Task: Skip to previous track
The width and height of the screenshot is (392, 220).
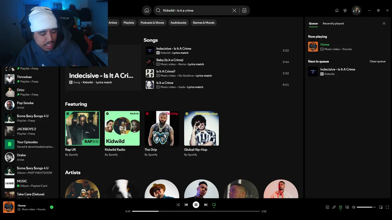Action: (186, 205)
